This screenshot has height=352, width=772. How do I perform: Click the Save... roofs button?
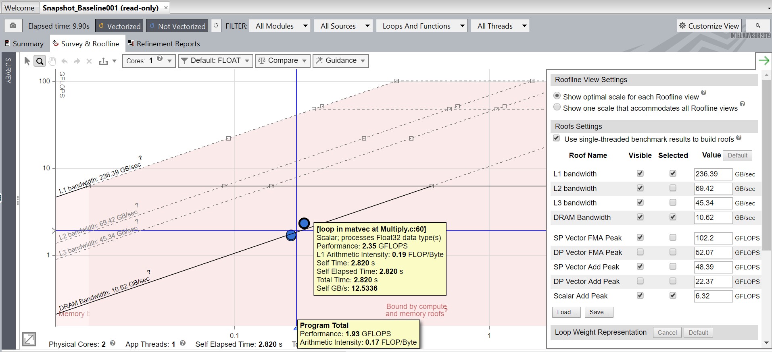tap(598, 312)
